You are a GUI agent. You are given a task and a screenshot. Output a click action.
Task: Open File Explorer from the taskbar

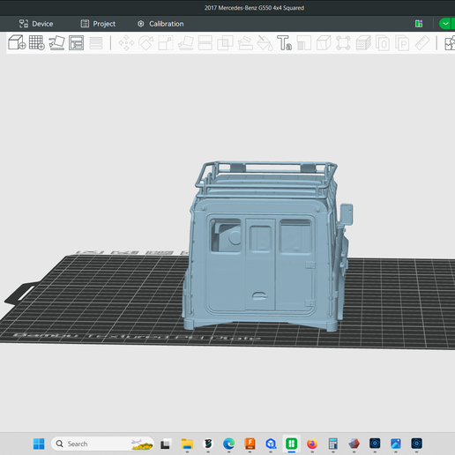(x=187, y=444)
